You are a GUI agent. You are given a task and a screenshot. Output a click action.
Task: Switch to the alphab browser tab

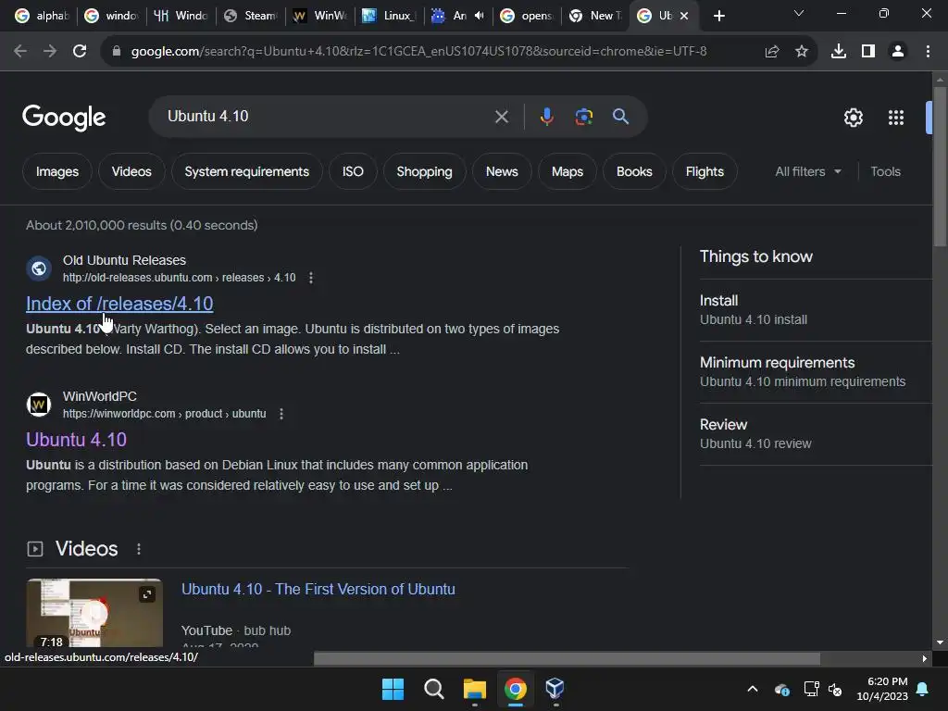tap(43, 16)
